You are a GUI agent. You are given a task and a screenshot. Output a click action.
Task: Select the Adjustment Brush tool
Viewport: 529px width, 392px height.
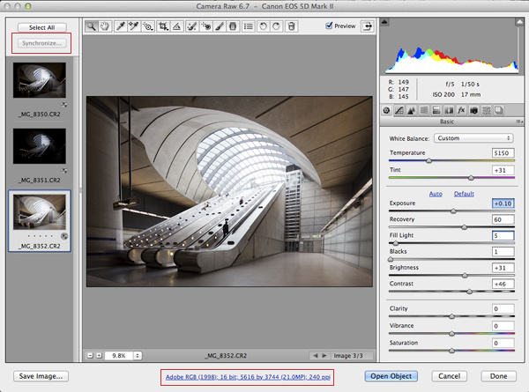[x=219, y=26]
